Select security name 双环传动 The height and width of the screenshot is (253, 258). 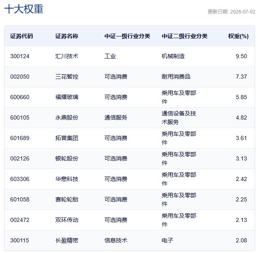(67, 220)
